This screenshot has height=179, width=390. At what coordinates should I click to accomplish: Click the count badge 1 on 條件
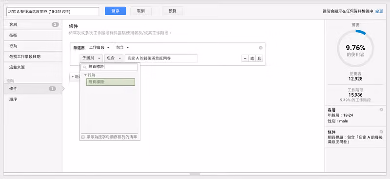52,89
